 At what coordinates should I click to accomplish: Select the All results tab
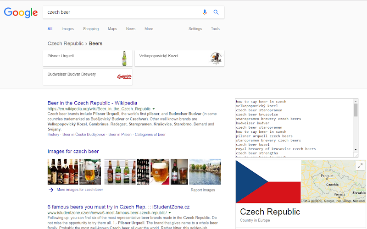pyautogui.click(x=50, y=29)
